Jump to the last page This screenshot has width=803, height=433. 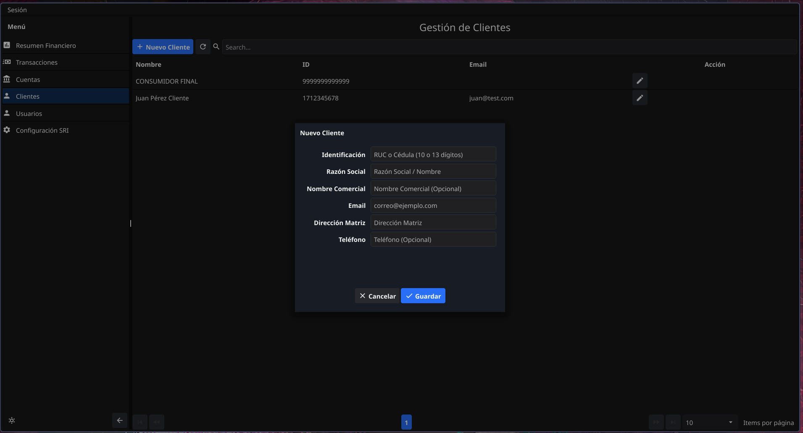point(674,422)
